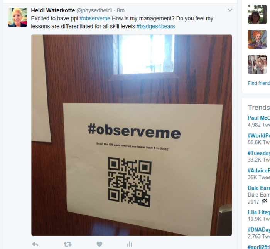The width and height of the screenshot is (270, 249).
Task: Enlarge the #observeme QR code photo
Action: (x=132, y=135)
